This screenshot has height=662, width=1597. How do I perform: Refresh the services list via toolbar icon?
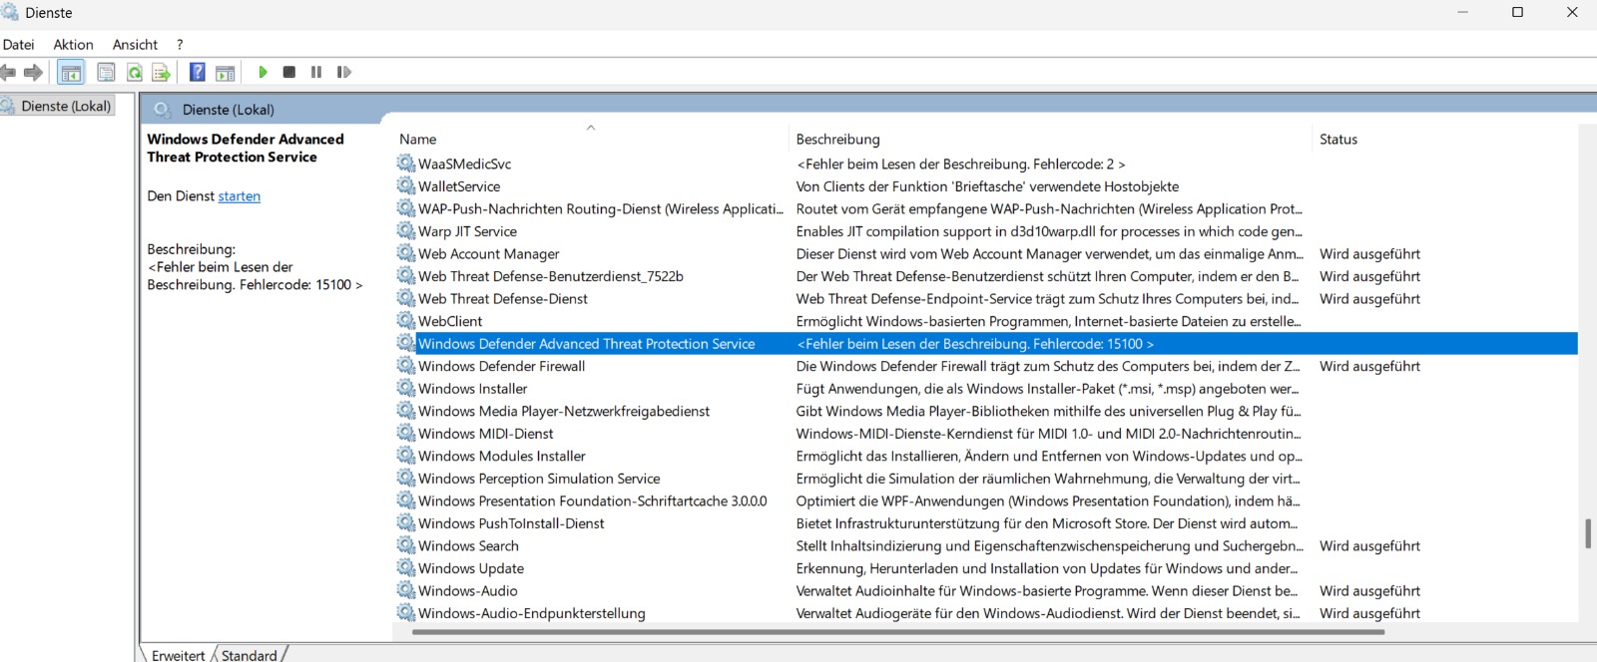click(134, 72)
